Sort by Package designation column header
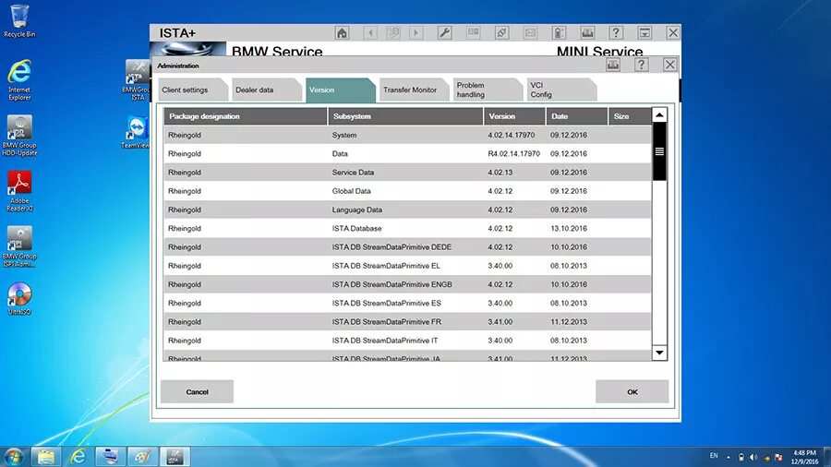 246,116
